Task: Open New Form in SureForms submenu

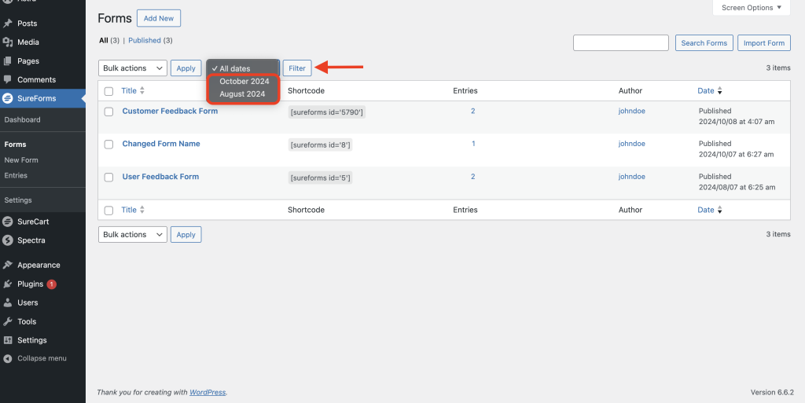Action: [x=21, y=160]
